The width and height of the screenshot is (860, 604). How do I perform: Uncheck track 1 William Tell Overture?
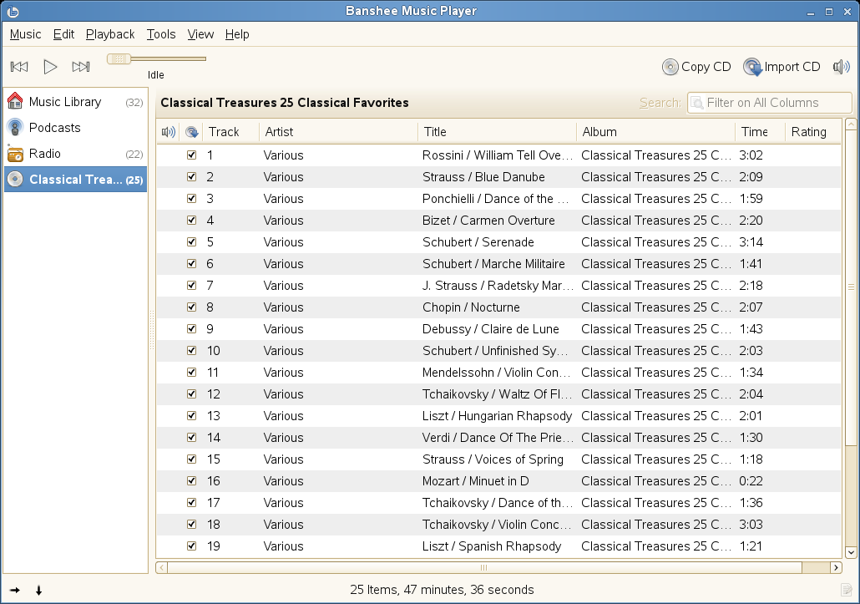point(191,155)
